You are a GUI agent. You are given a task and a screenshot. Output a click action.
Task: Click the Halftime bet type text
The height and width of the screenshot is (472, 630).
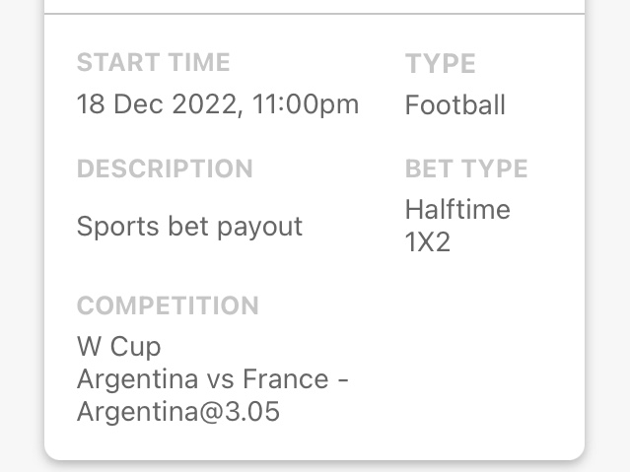coord(457,210)
